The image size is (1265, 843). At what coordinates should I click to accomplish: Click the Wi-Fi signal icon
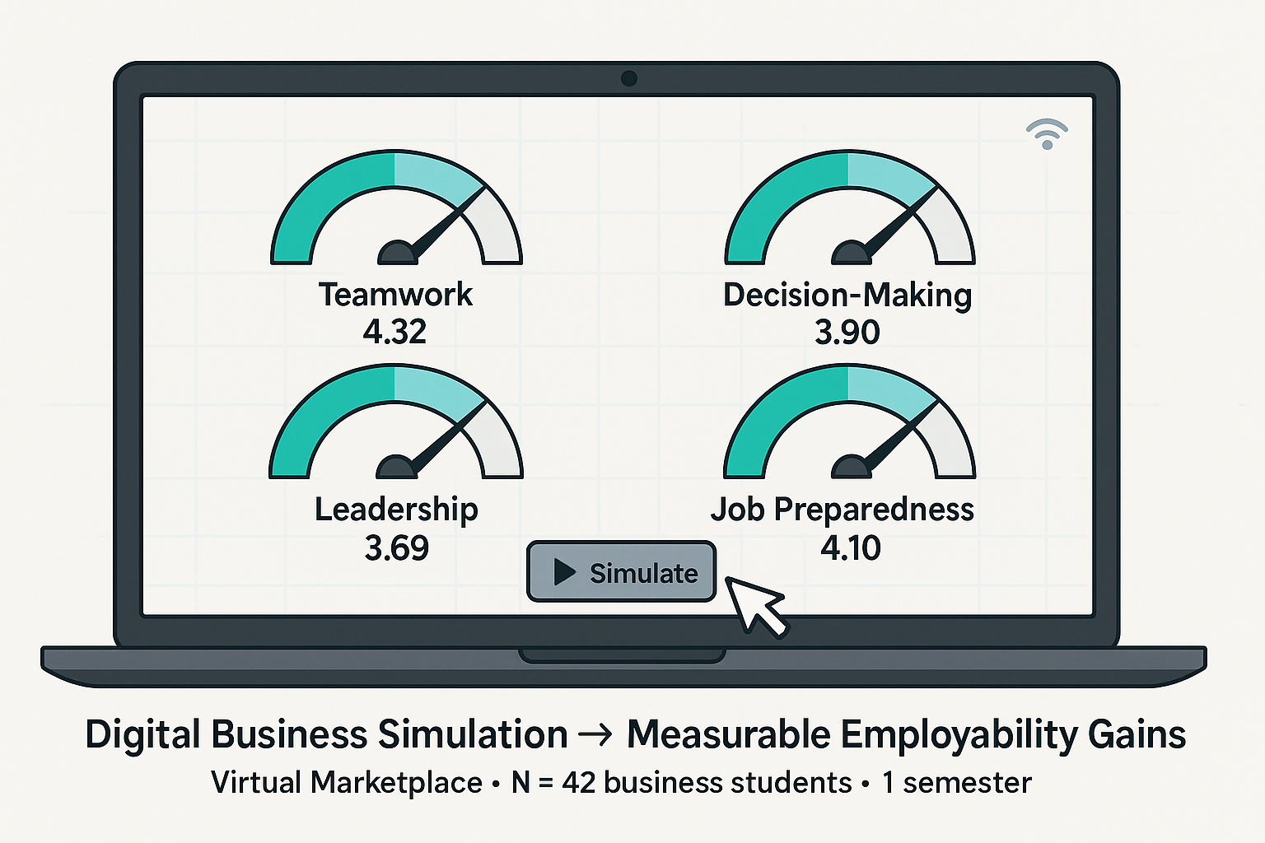point(1047,134)
